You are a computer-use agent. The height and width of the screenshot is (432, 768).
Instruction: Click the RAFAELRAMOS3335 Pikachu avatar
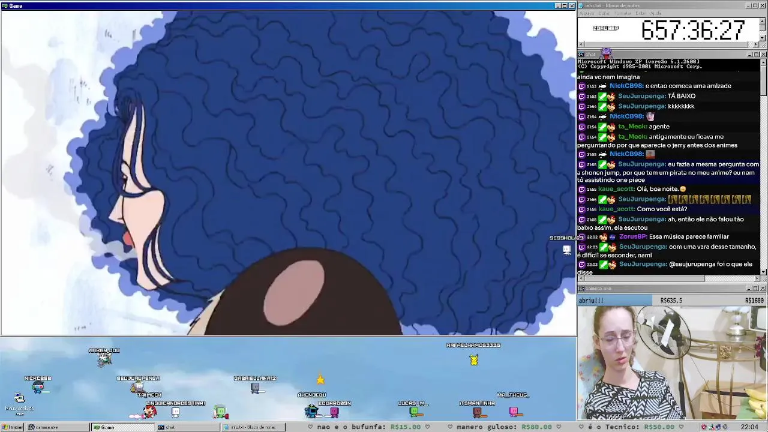click(x=474, y=359)
